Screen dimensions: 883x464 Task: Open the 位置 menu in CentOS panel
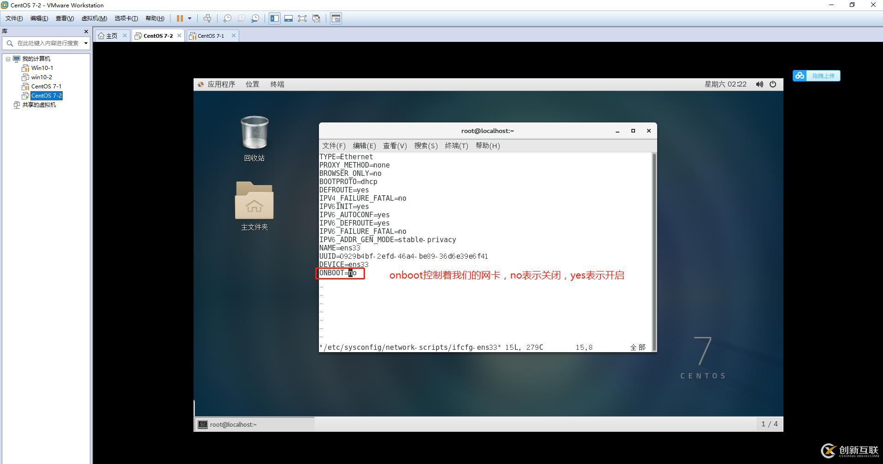(253, 84)
